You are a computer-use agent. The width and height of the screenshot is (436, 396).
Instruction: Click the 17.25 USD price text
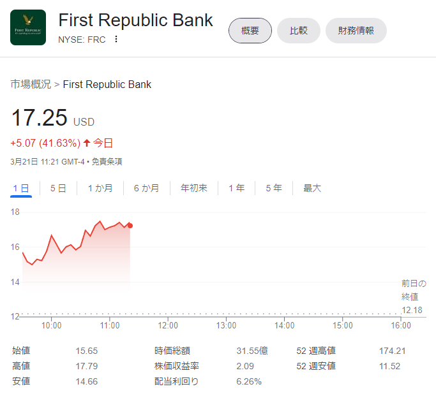(x=40, y=119)
